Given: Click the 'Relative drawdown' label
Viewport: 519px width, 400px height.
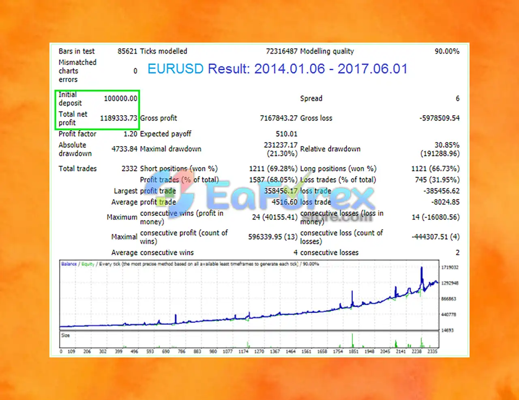Looking at the screenshot, I should click(x=330, y=149).
